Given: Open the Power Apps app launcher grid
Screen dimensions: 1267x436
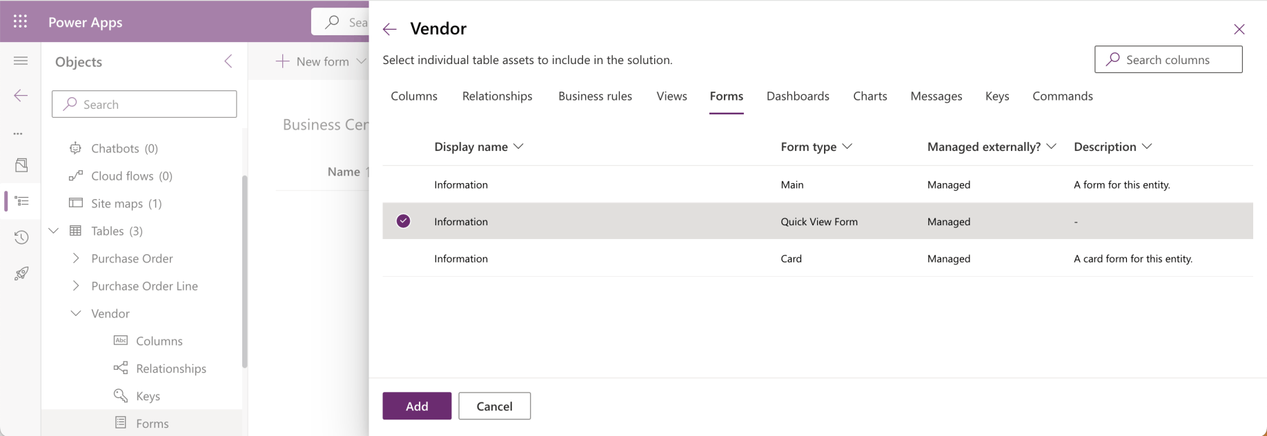Looking at the screenshot, I should click(x=20, y=21).
